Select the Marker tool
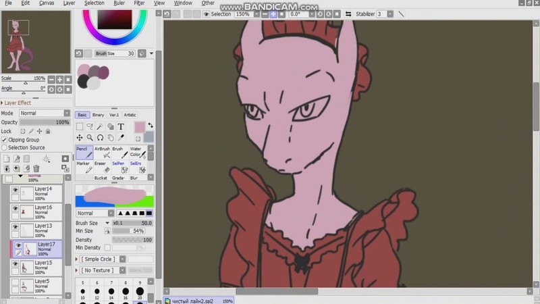The image size is (540, 304). pos(84,167)
